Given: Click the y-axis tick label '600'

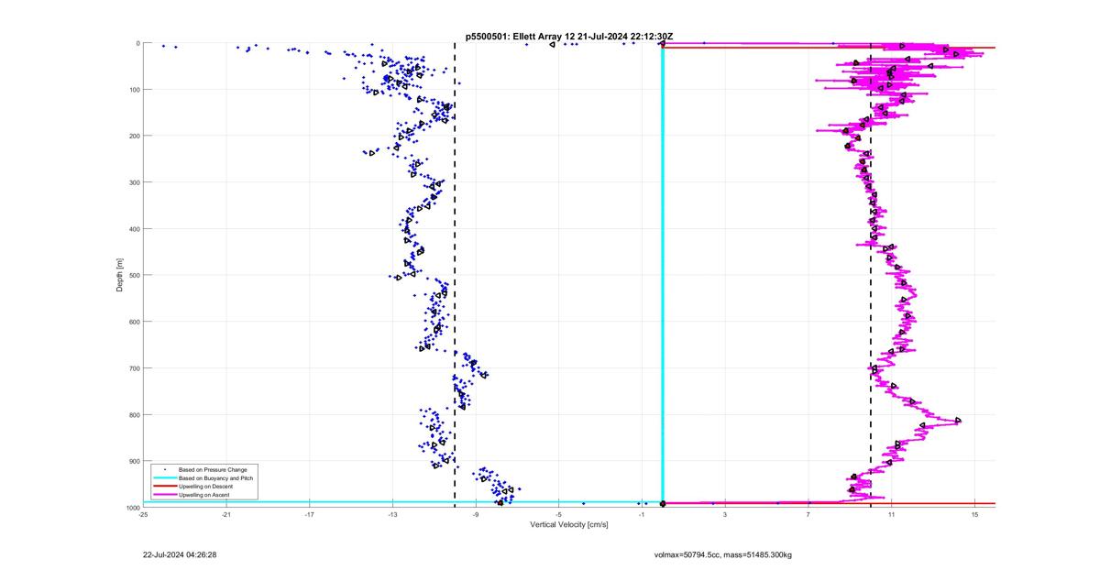Looking at the screenshot, I should pos(133,322).
